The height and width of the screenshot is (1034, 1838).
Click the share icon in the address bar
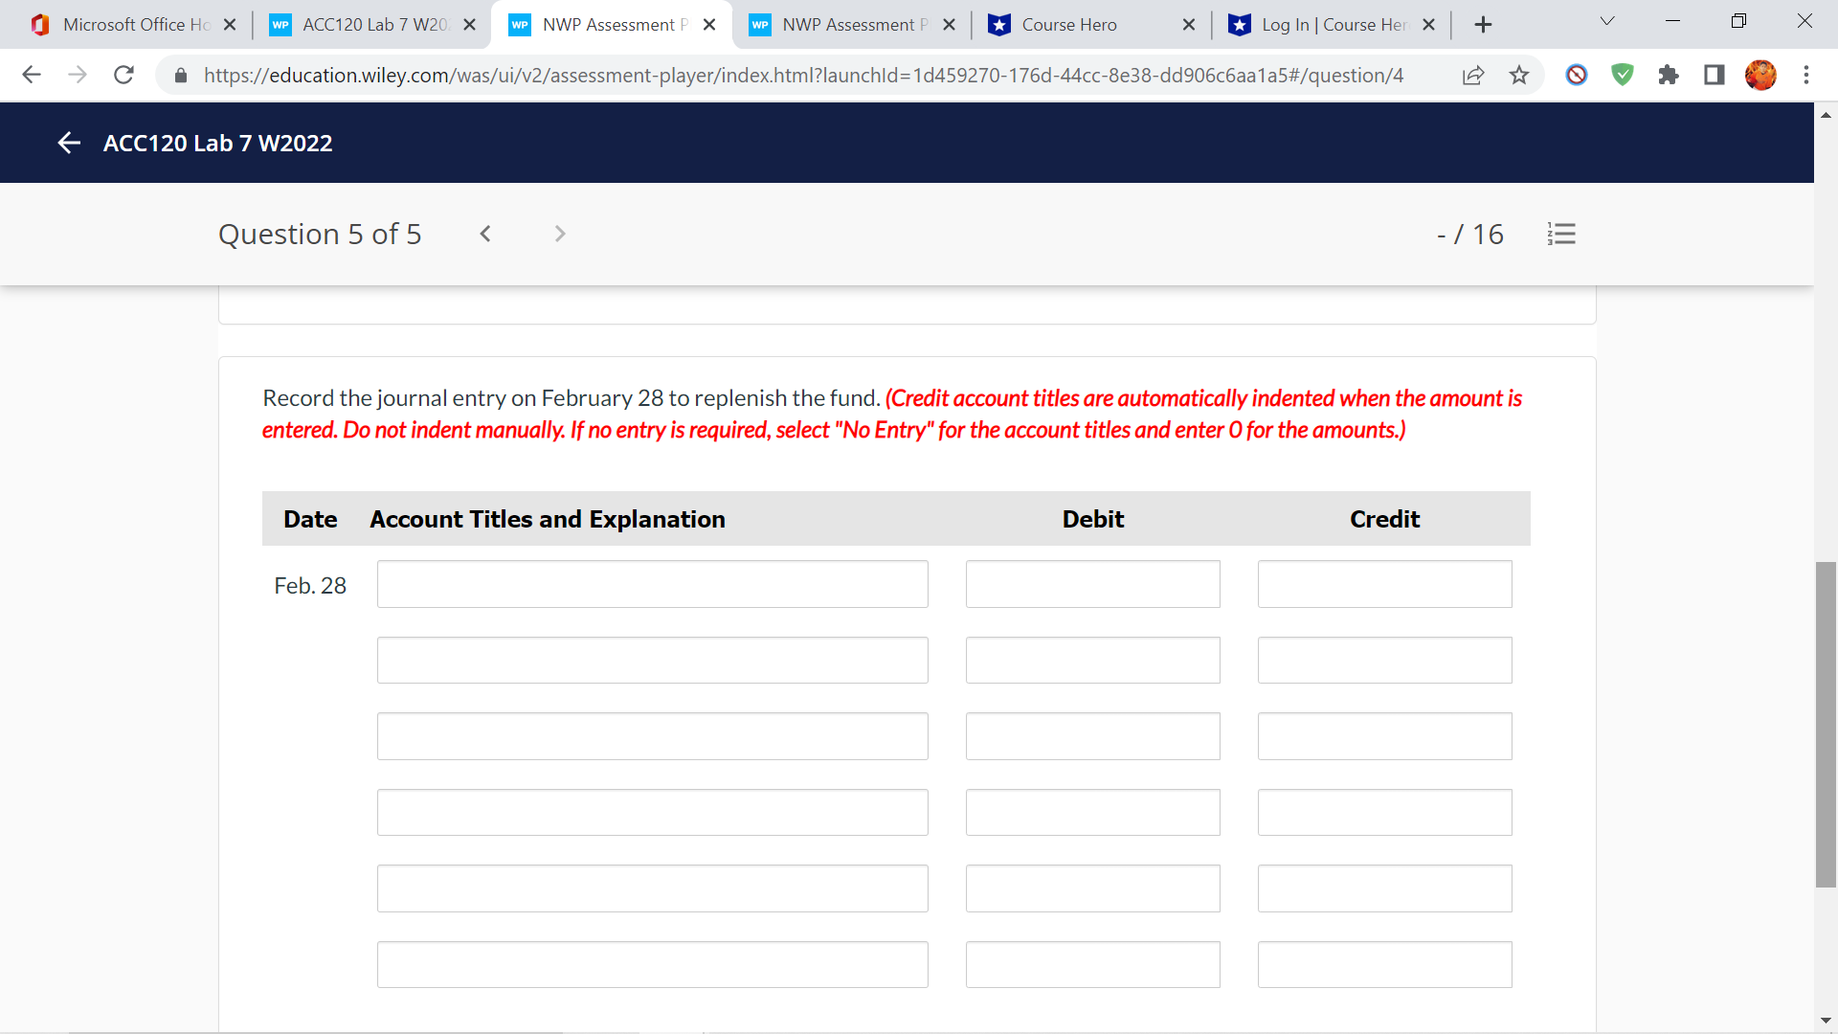tap(1473, 75)
